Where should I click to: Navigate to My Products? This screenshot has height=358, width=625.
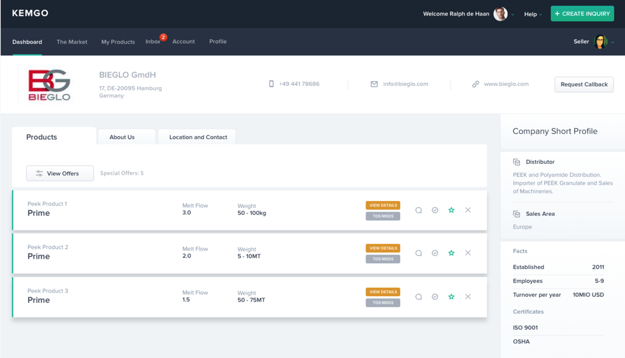coord(118,42)
